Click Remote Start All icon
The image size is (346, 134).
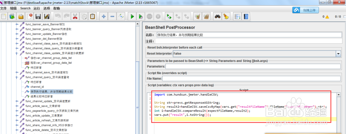(x=169, y=17)
